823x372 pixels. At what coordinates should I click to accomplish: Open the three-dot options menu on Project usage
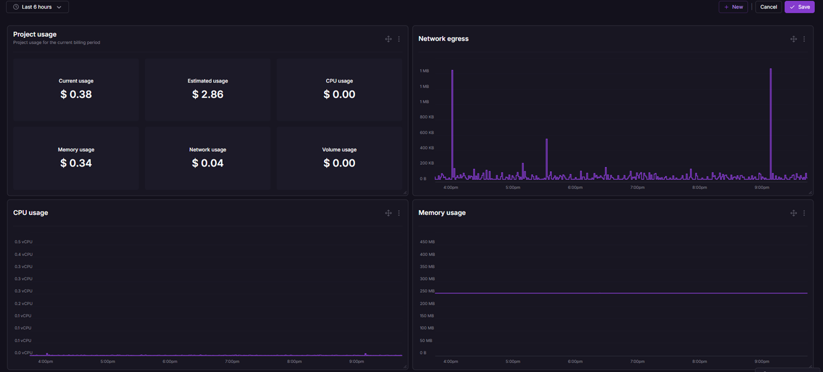pos(399,39)
